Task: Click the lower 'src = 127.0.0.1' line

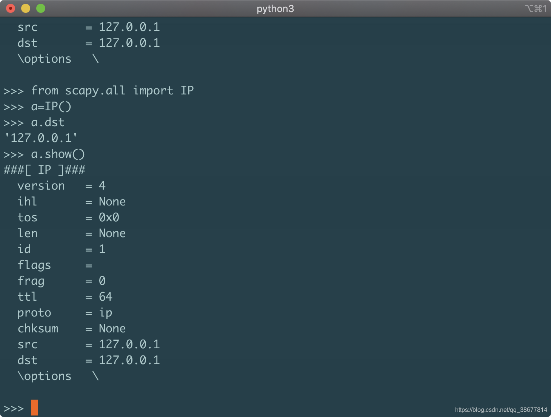Action: (x=89, y=344)
